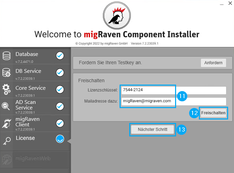Click the License in-progress status circle
The height and width of the screenshot is (173, 234).
[60, 139]
